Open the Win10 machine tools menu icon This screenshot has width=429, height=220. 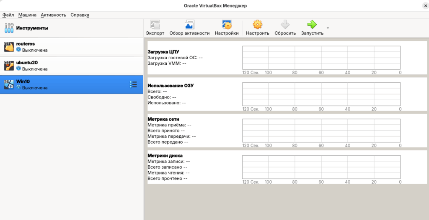(x=133, y=84)
